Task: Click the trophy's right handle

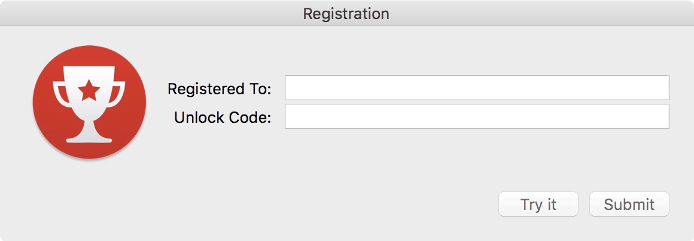Action: tap(119, 94)
